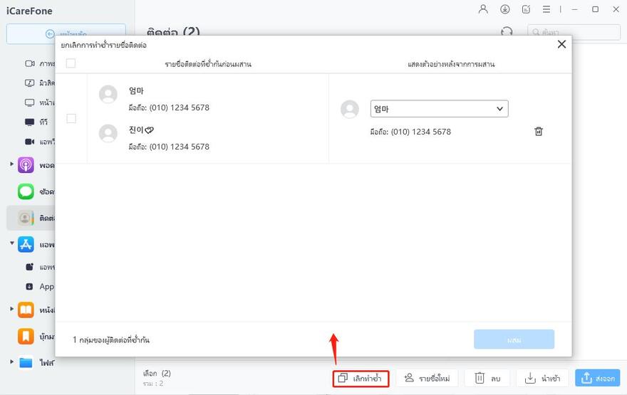Open the Bookmarks sidebar icon
Viewport: 627px width, 395px height.
pos(26,337)
